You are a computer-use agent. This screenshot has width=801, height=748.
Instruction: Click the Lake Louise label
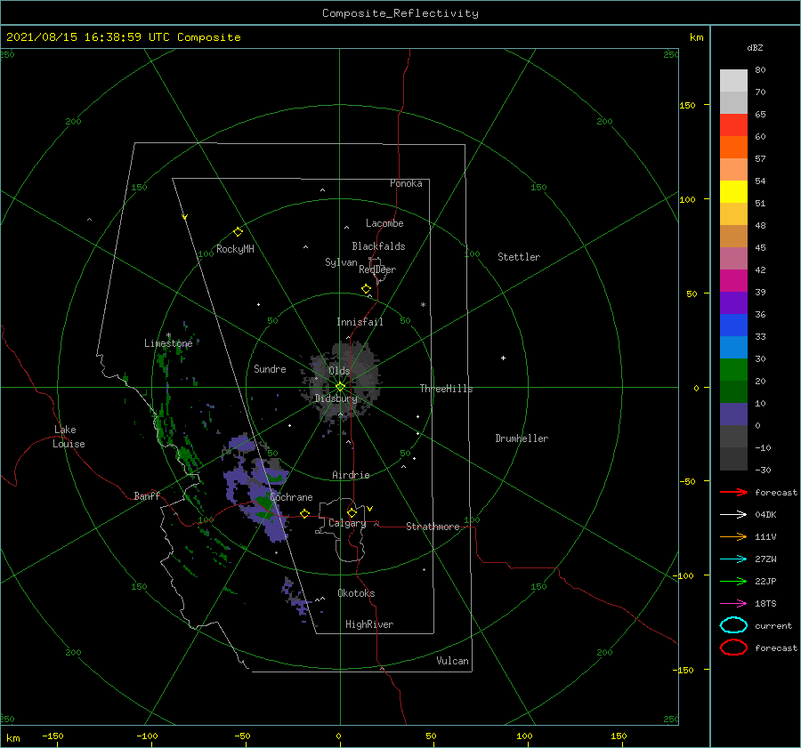click(x=69, y=437)
